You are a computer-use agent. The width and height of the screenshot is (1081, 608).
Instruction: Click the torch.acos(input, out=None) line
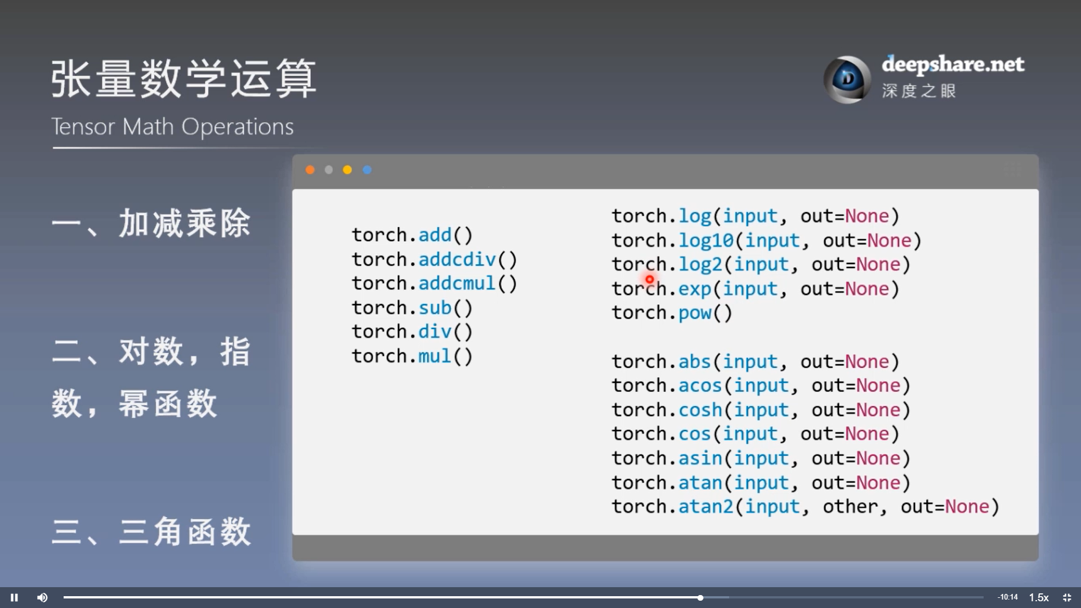pyautogui.click(x=761, y=386)
